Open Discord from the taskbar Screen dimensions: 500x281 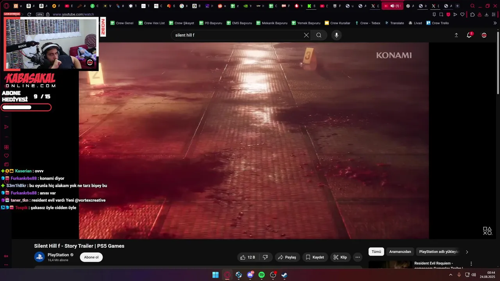250,275
